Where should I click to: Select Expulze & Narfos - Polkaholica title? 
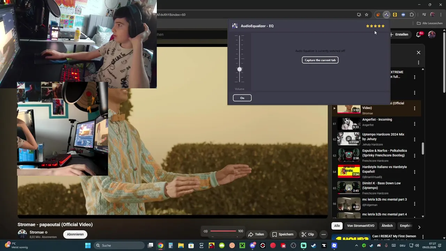(384, 153)
